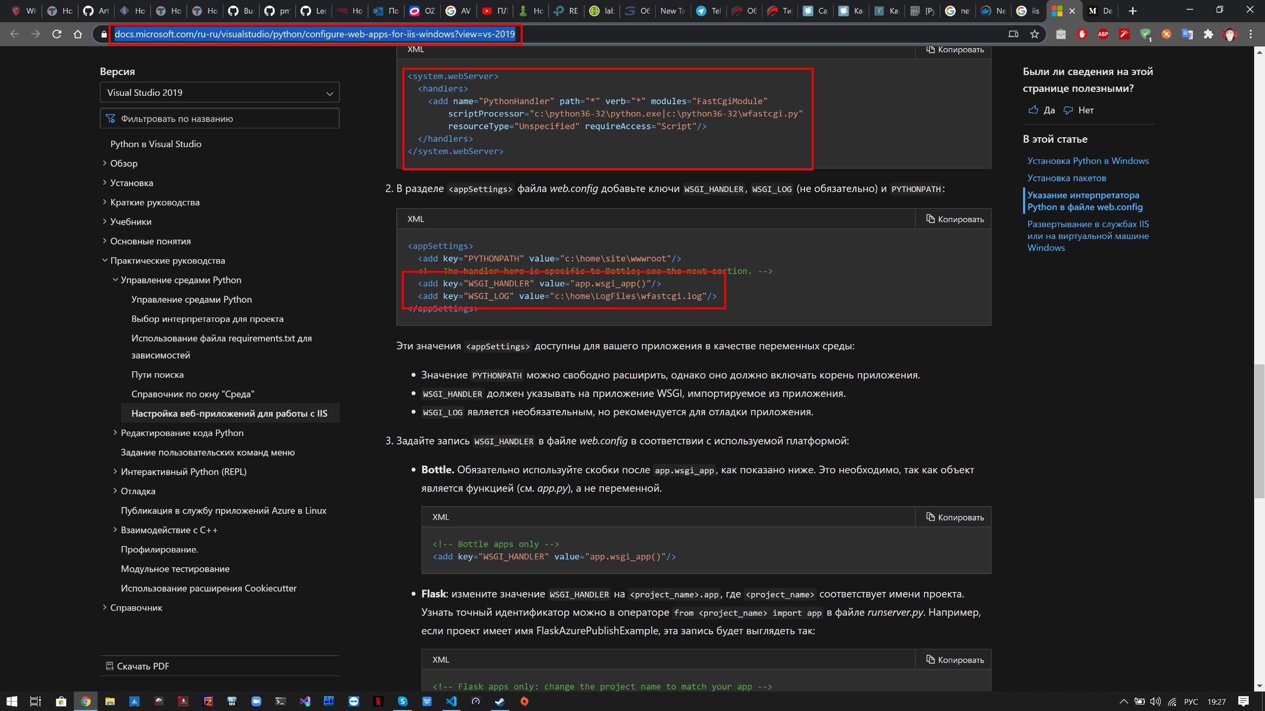Open the send-to-devices icon in address bar
Viewport: 1265px width, 711px height.
pos(1013,34)
